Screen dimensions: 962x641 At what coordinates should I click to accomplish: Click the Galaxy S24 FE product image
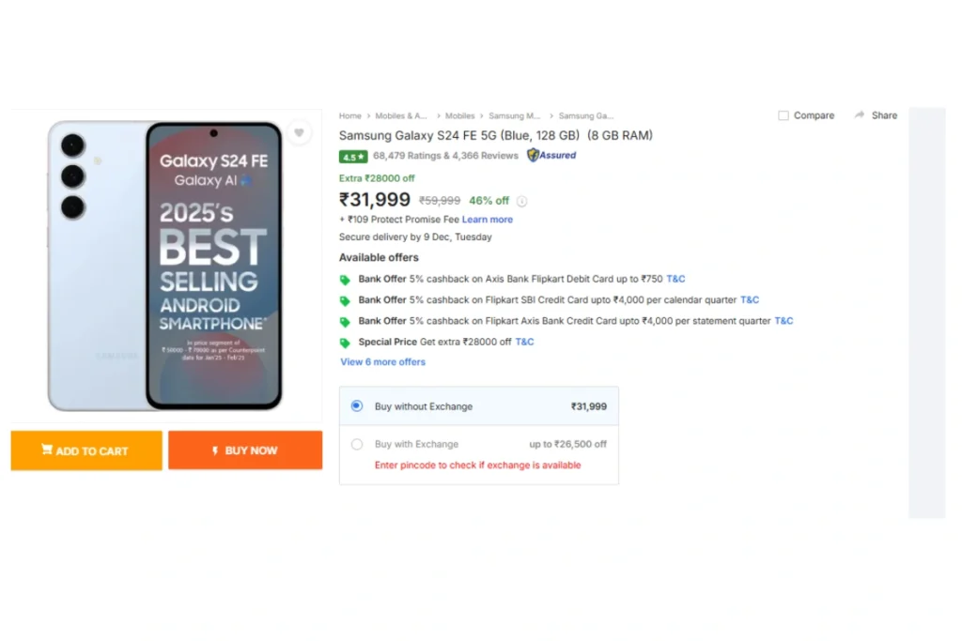(x=165, y=267)
